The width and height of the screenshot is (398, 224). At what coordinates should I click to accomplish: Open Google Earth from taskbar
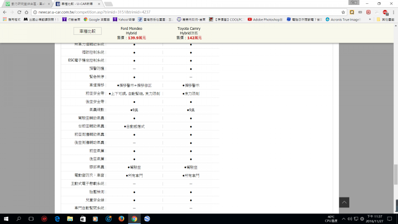tap(147, 218)
